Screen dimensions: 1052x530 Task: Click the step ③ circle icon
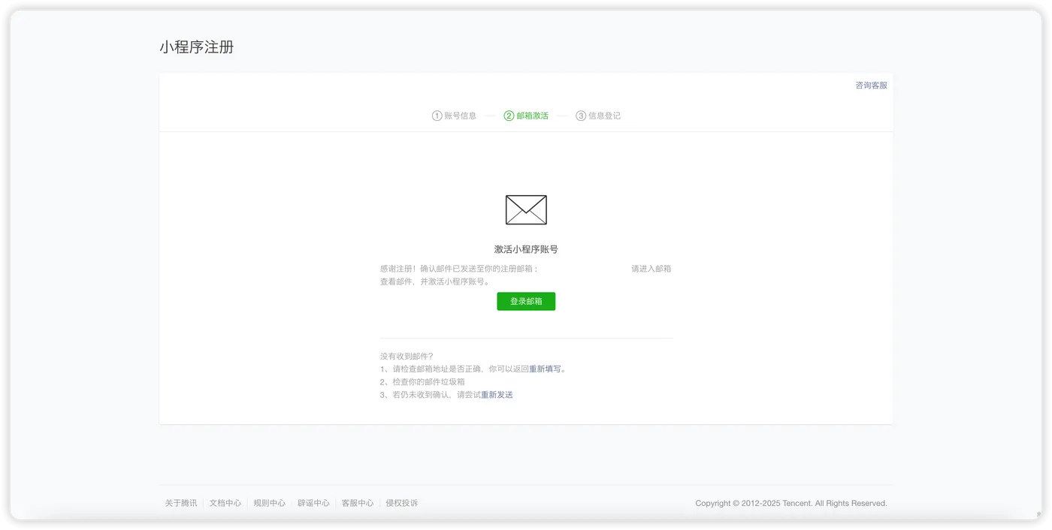[x=580, y=115]
